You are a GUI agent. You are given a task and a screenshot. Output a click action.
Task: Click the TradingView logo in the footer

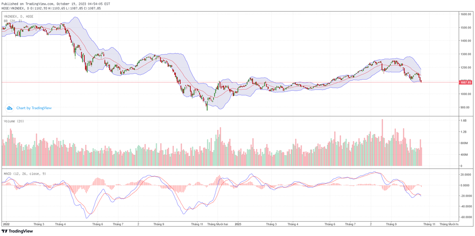coord(17,231)
